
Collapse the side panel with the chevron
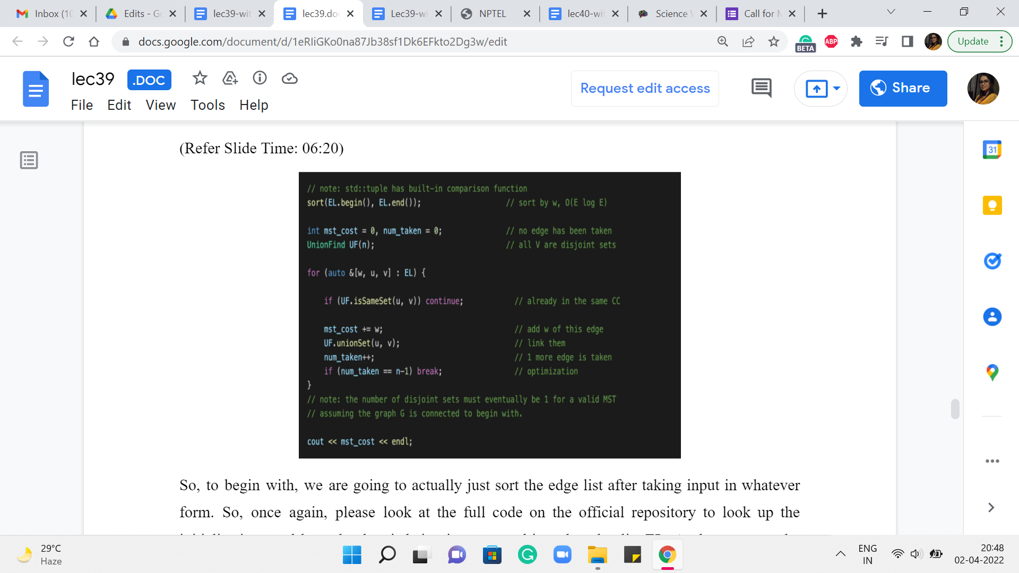(x=991, y=508)
